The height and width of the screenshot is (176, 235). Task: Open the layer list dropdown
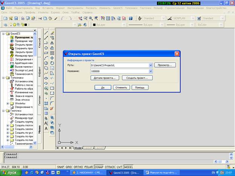tap(75, 25)
